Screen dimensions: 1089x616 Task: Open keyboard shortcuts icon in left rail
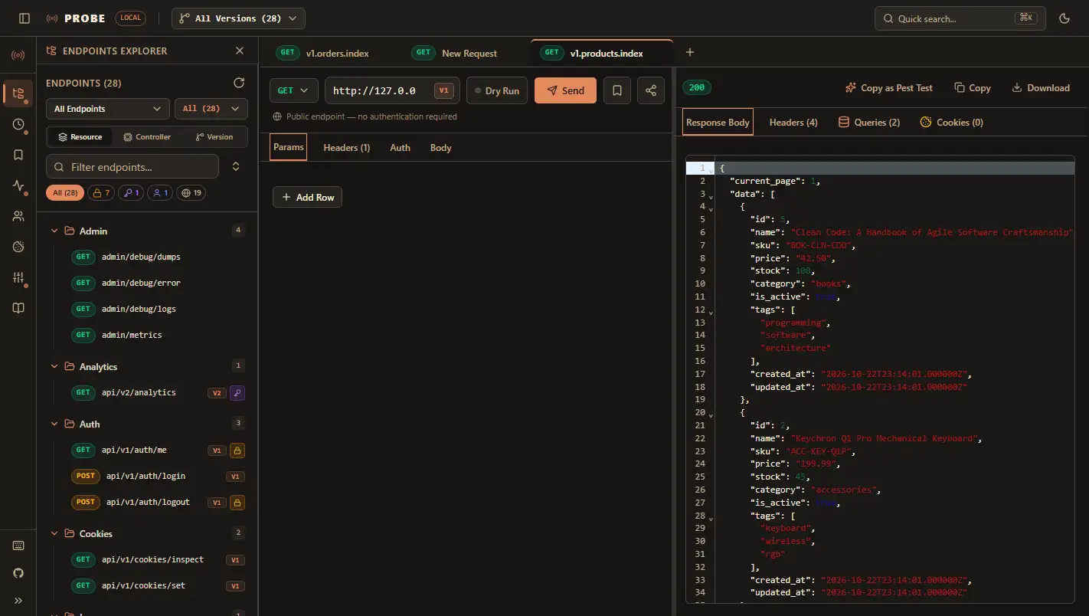click(x=18, y=546)
